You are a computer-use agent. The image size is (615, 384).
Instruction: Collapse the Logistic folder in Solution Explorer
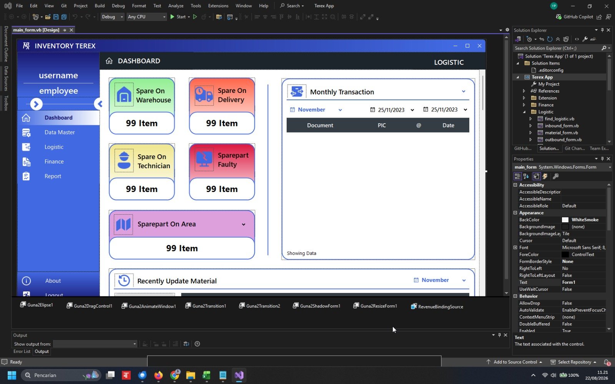pyautogui.click(x=524, y=112)
